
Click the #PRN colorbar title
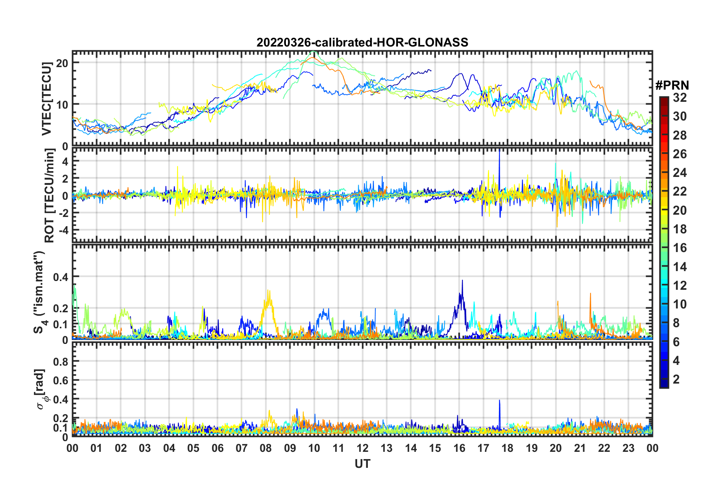click(672, 85)
